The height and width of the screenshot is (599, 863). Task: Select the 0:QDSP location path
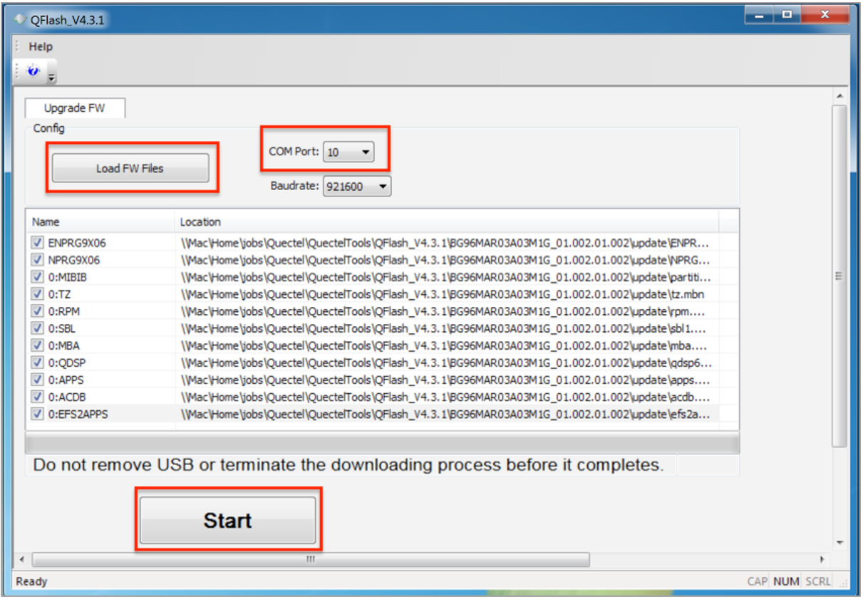pos(446,363)
